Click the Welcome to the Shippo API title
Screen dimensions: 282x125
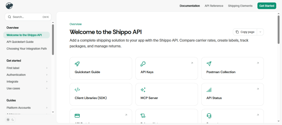[x=105, y=32]
